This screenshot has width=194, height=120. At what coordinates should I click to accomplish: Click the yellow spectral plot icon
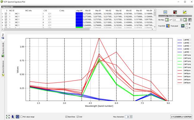[x=185, y=12]
